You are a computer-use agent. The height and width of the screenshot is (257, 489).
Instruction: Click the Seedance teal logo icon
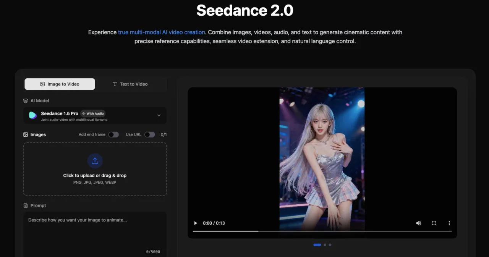[32, 115]
